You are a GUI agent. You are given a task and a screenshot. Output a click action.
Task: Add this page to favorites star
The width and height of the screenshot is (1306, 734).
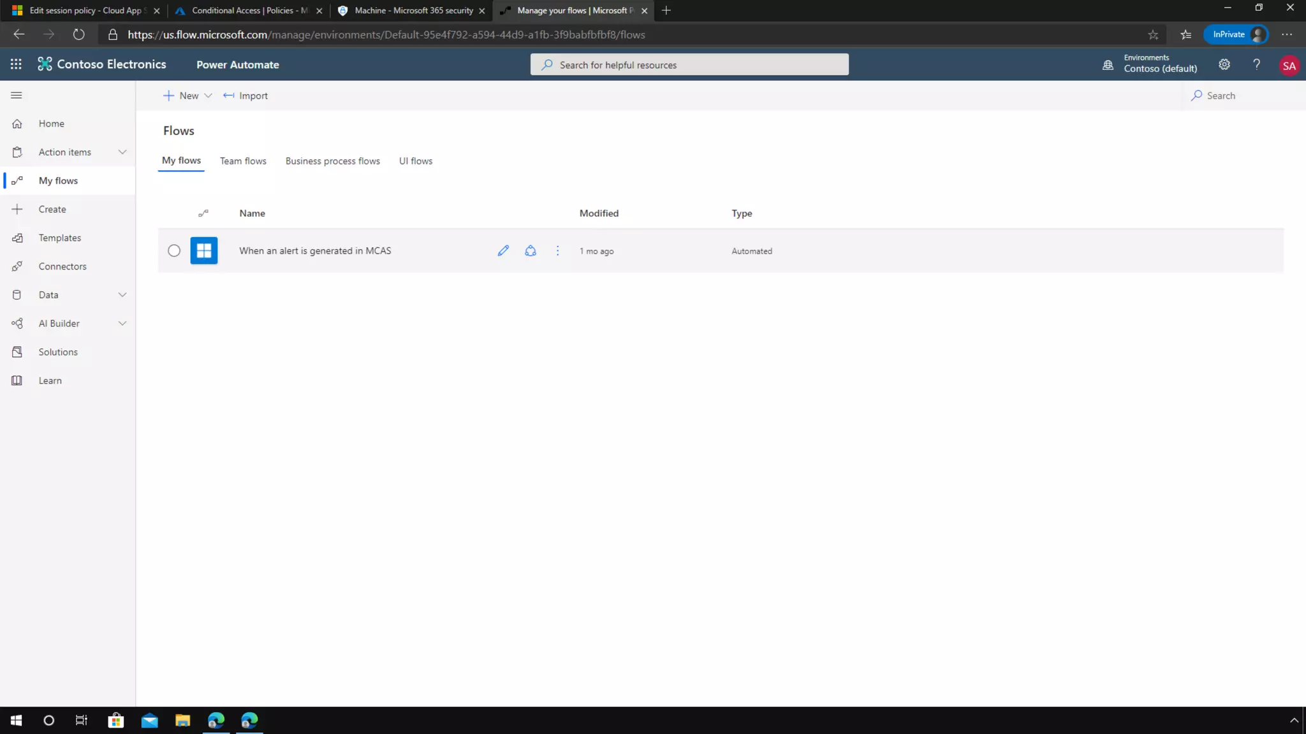tap(1153, 34)
